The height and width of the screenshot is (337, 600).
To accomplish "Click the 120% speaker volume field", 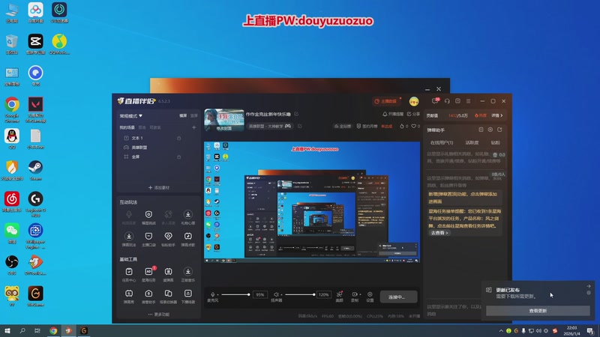I will pos(324,294).
